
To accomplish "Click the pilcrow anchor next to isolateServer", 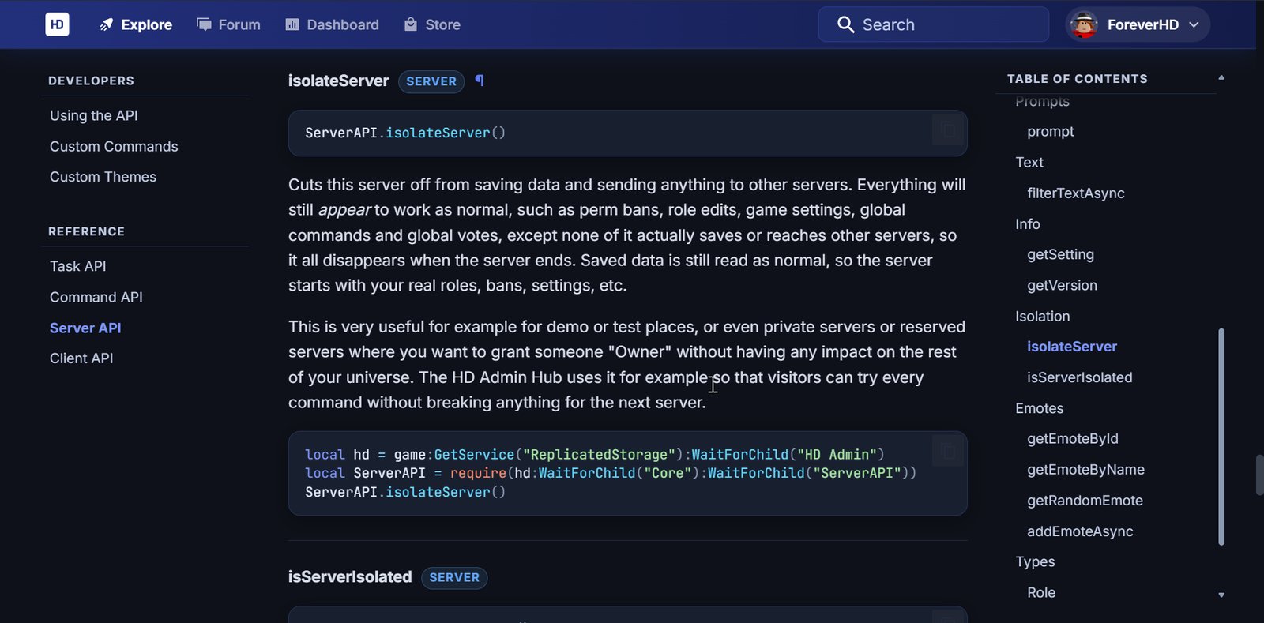I will click(x=479, y=81).
